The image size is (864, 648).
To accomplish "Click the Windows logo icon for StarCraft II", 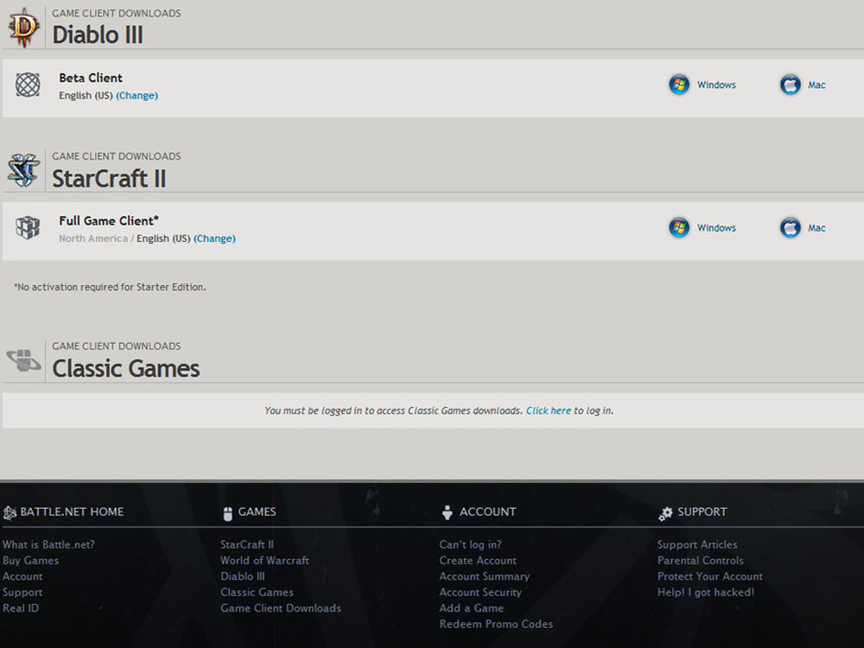I will pyautogui.click(x=679, y=227).
